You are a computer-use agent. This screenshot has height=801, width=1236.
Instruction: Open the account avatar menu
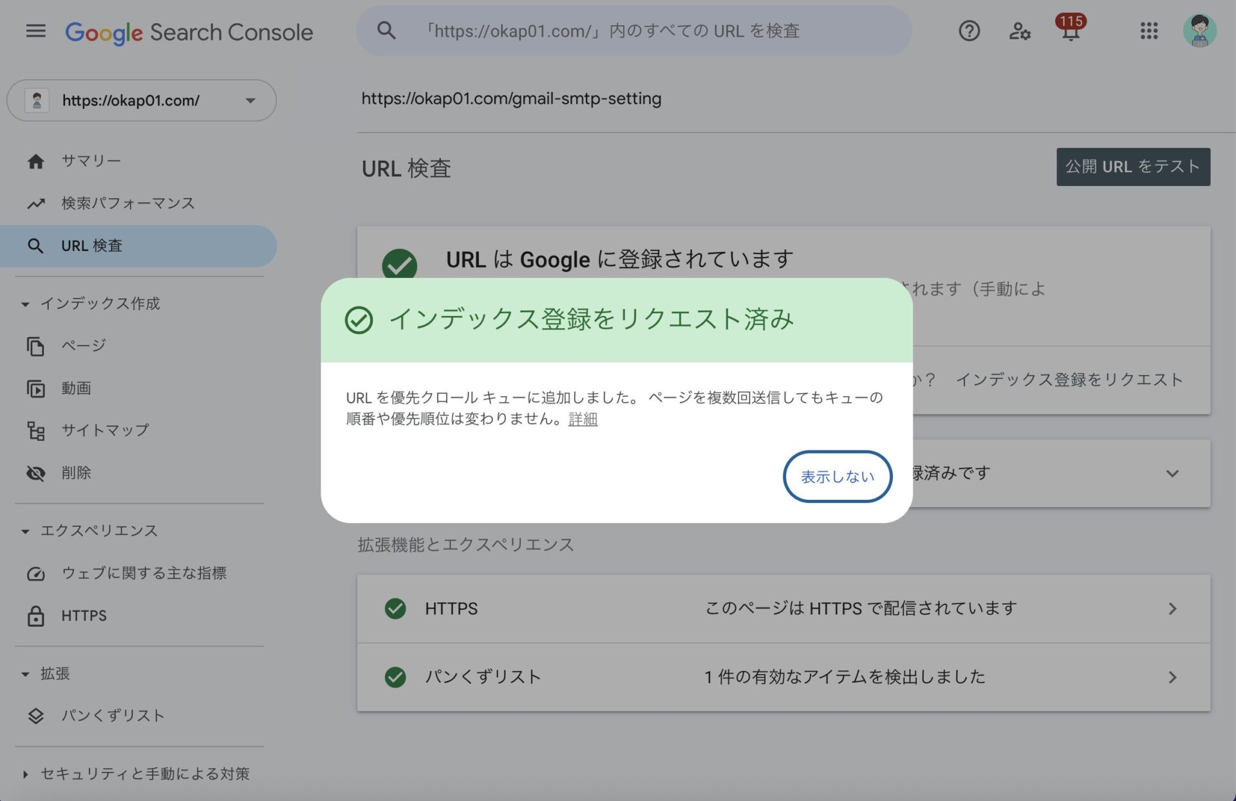(x=1199, y=31)
